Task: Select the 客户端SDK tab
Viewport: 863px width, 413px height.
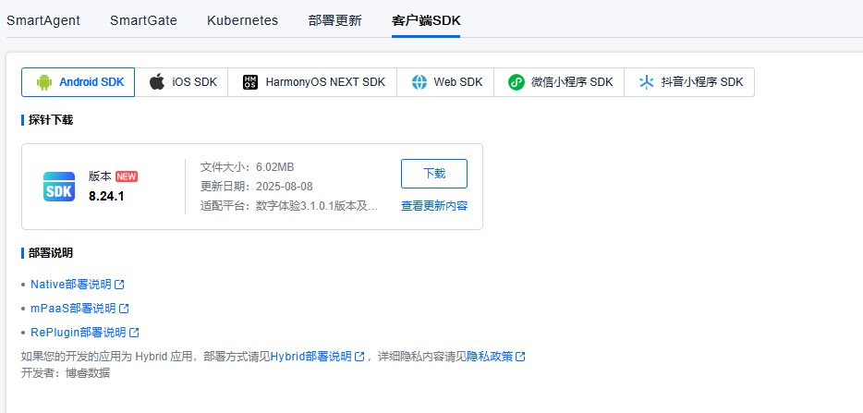Action: pos(425,20)
